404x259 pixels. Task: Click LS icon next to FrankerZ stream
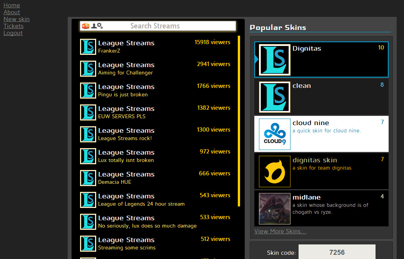click(88, 47)
